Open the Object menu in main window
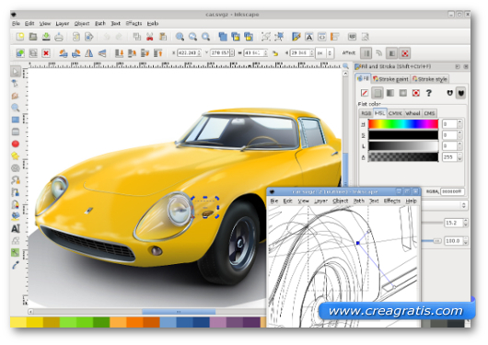488x345 pixels. tap(82, 23)
